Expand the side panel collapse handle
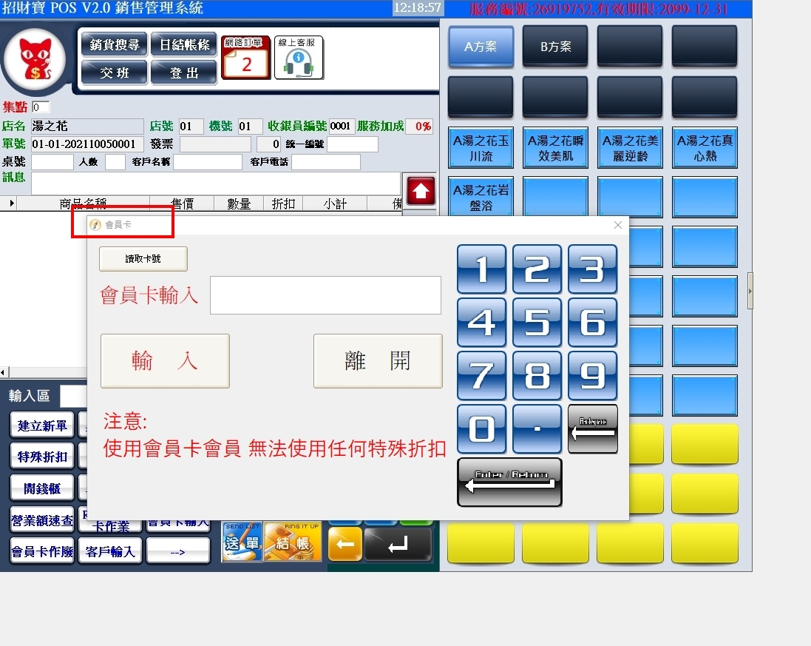This screenshot has width=811, height=646. pyautogui.click(x=750, y=292)
